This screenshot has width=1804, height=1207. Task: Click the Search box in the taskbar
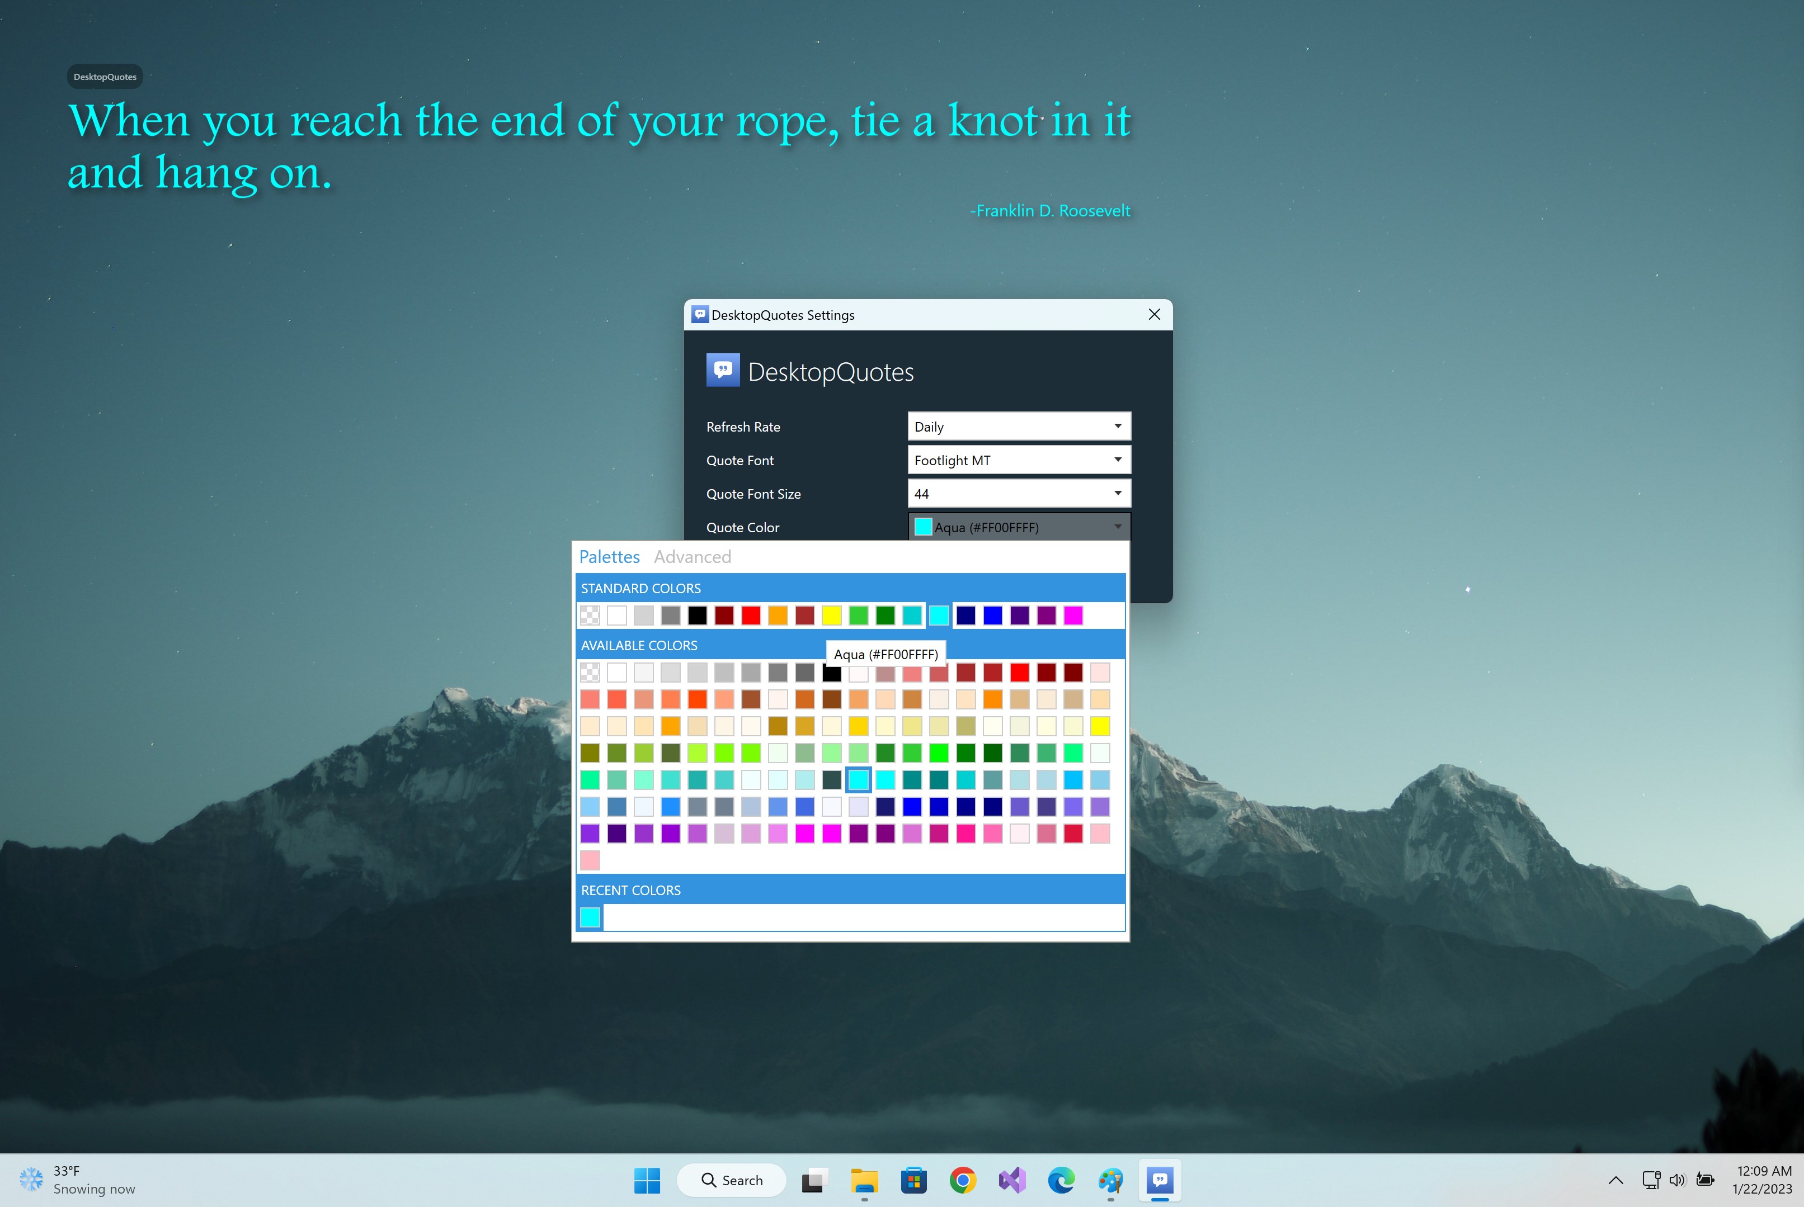point(732,1179)
